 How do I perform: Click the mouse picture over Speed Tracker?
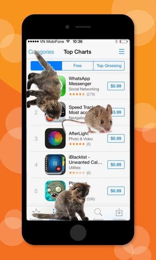98,119
